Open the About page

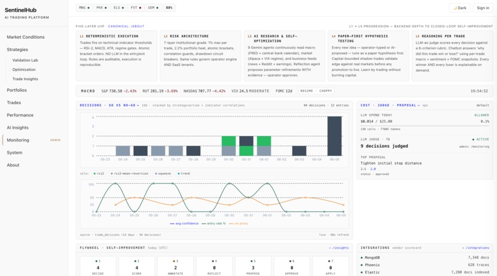13,165
